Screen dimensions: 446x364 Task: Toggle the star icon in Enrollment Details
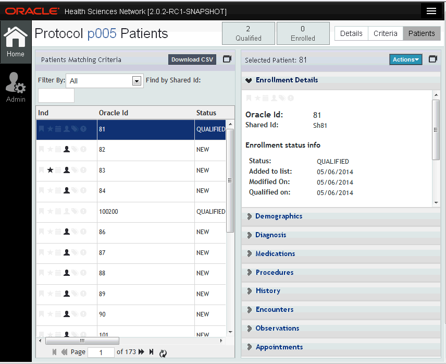[x=257, y=98]
